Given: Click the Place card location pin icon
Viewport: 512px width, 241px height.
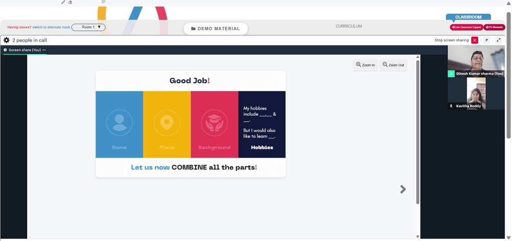Looking at the screenshot, I should point(167,123).
